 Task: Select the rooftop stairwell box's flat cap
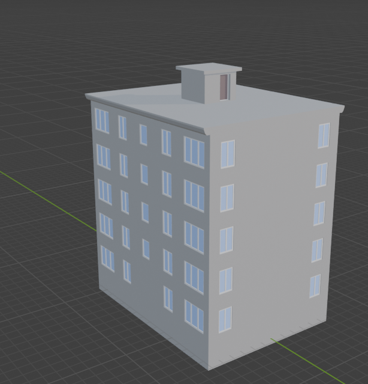pos(209,67)
